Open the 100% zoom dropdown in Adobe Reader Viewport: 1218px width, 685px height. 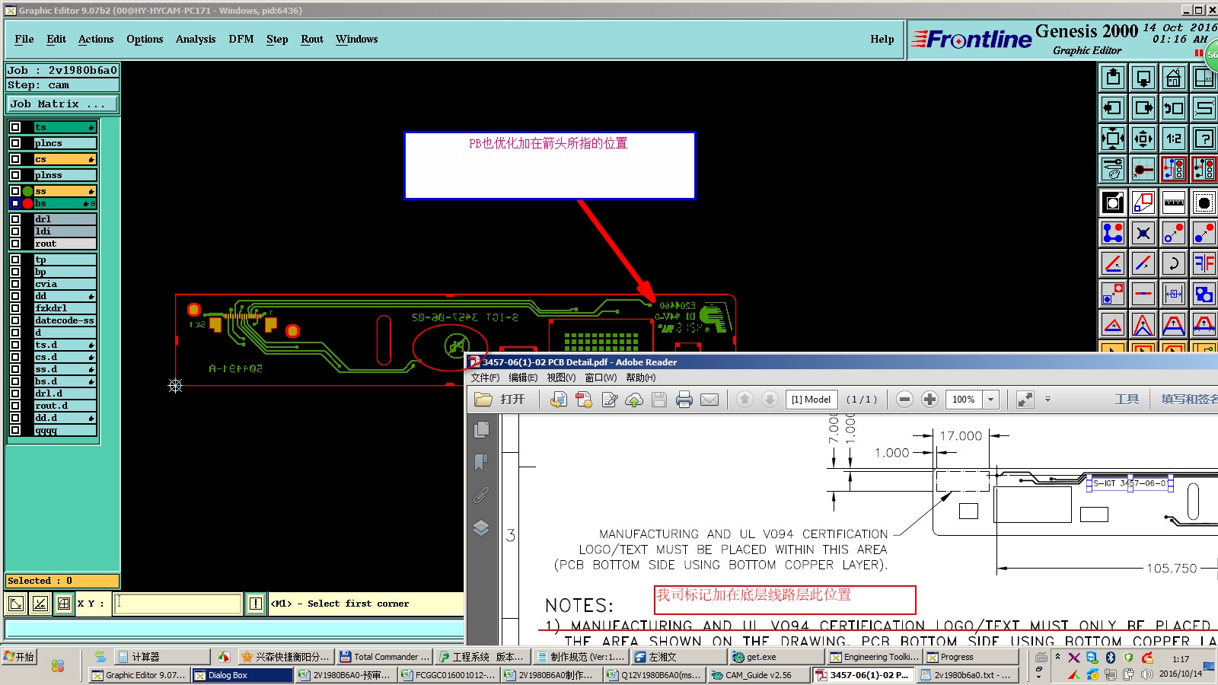pos(990,400)
